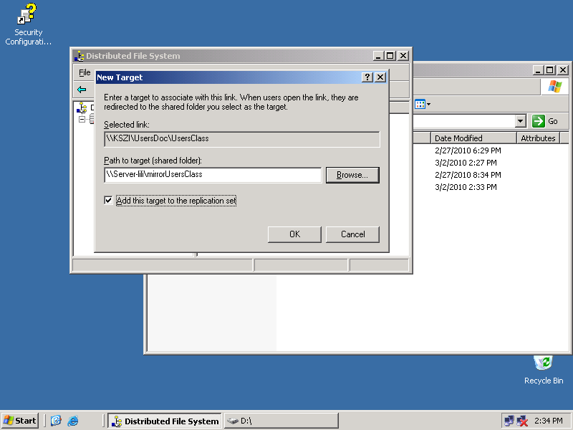Screen dimensions: 573x430
Task: Collapse the DFS tree node
Action: pos(82,119)
